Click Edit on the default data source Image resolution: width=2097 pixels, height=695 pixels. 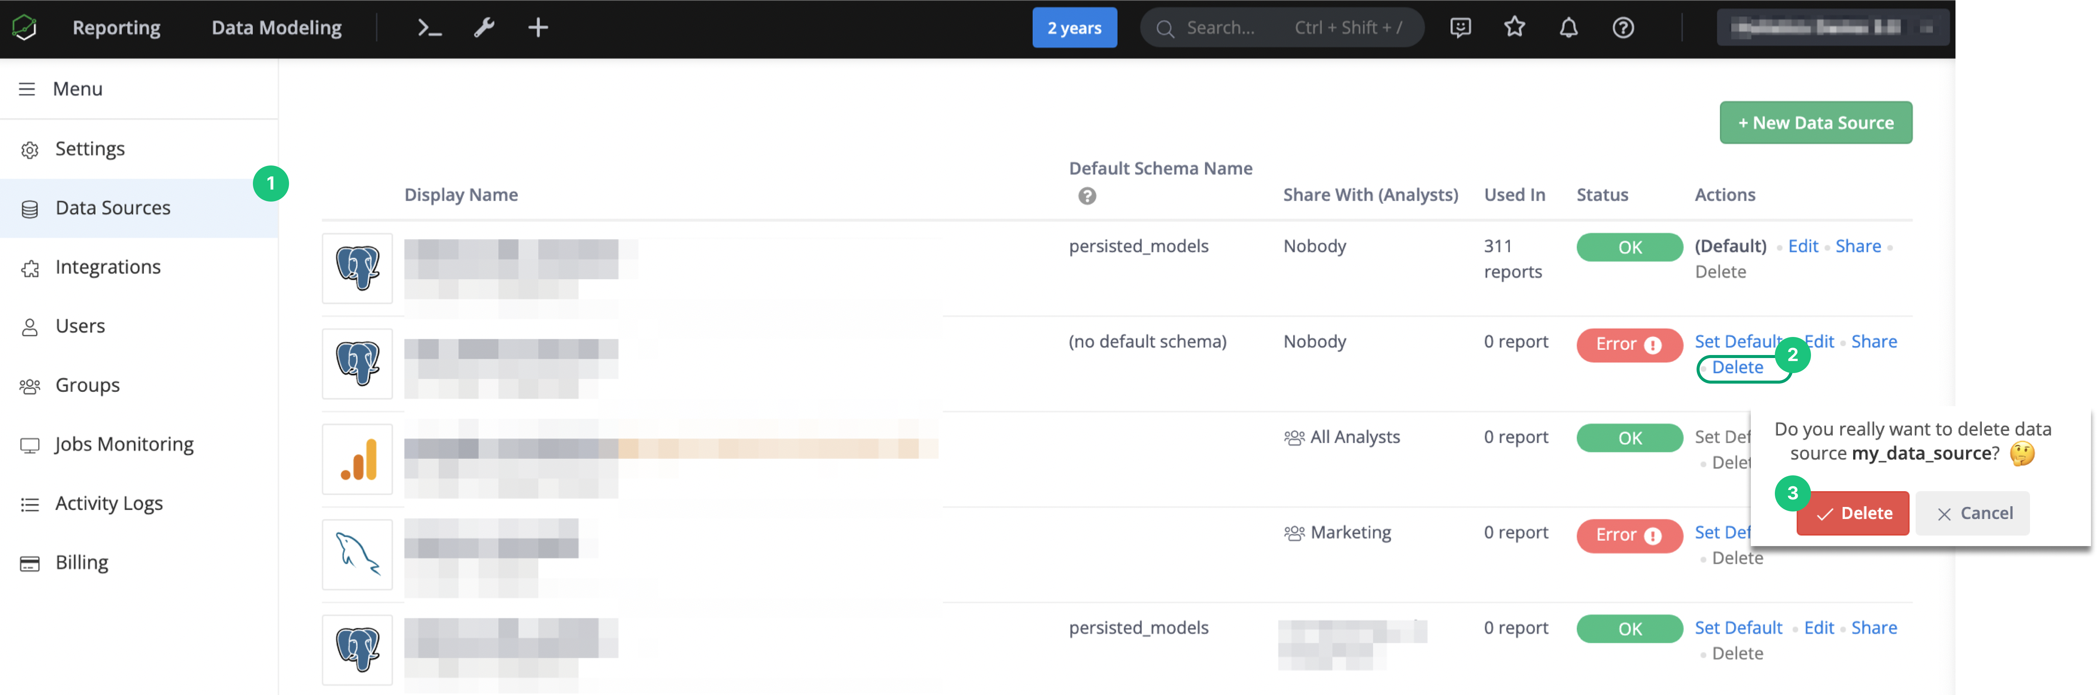pyautogui.click(x=1803, y=247)
